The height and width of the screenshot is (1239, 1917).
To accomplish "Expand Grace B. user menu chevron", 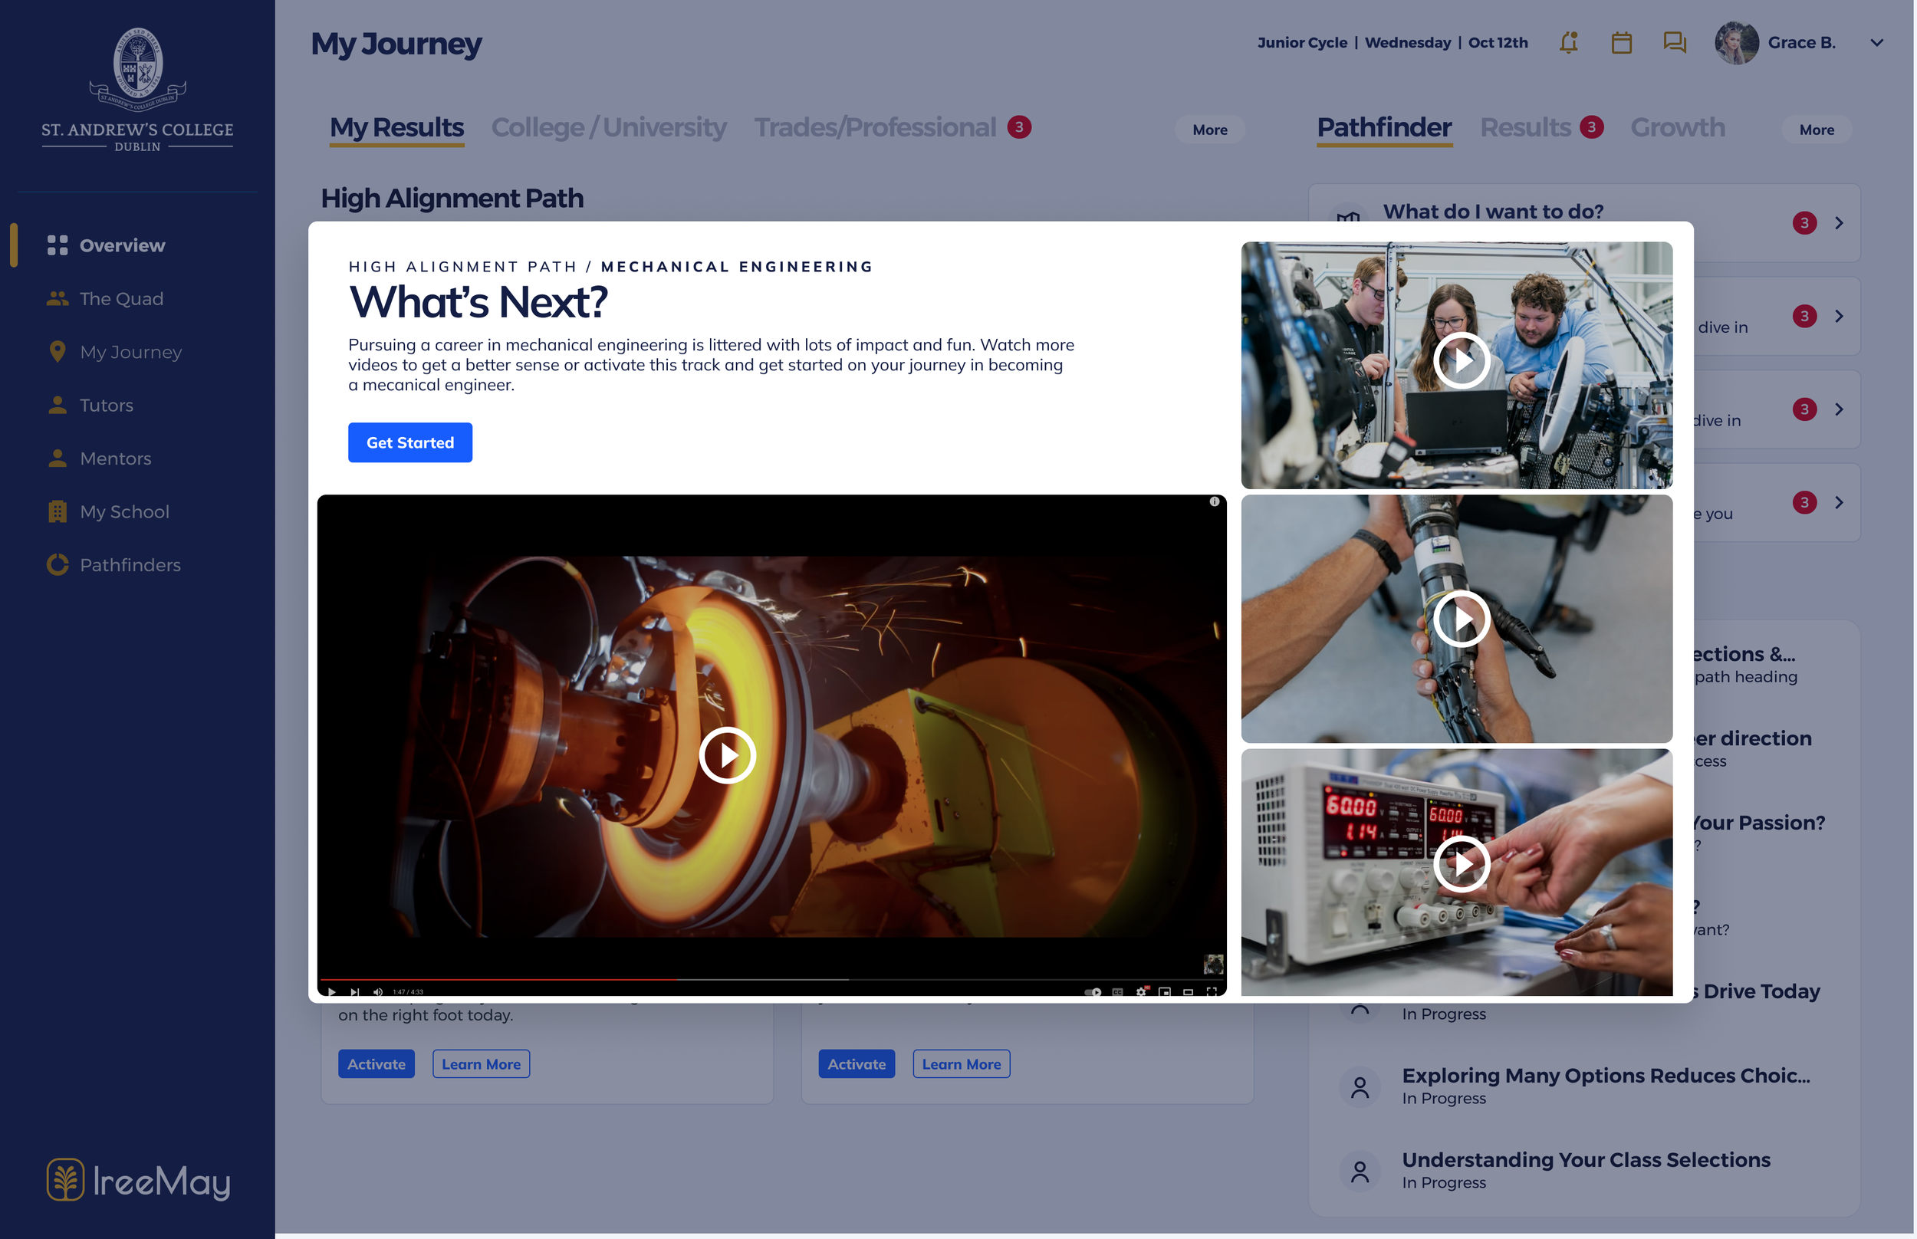I will pos(1876,43).
